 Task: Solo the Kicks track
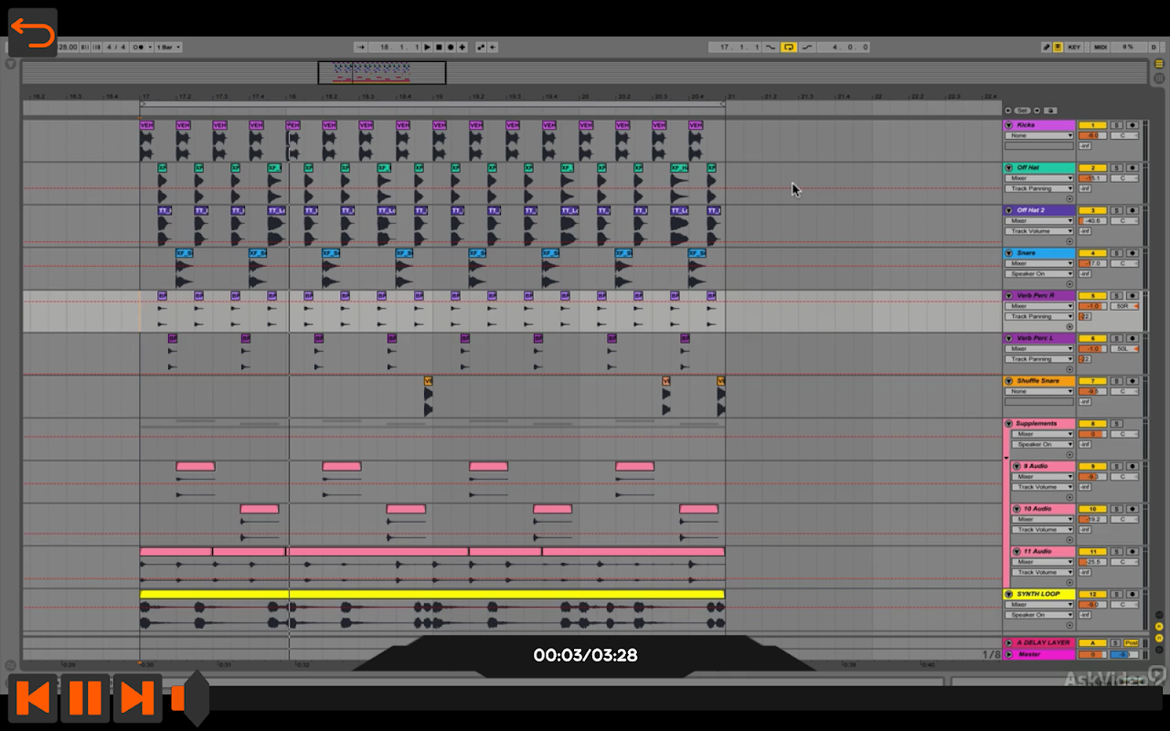[1115, 125]
